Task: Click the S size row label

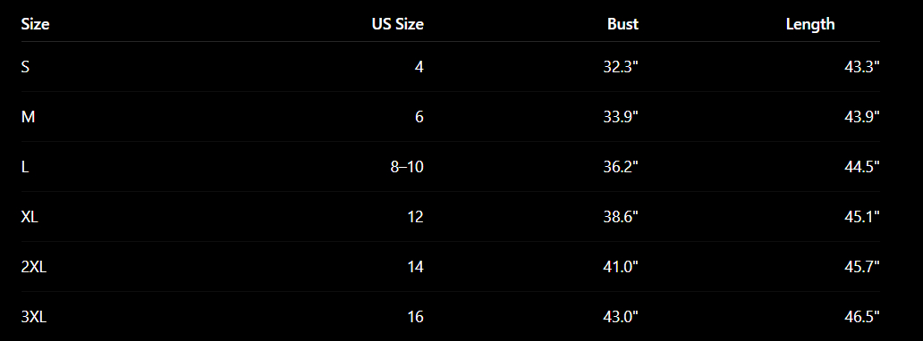Action: [25, 67]
